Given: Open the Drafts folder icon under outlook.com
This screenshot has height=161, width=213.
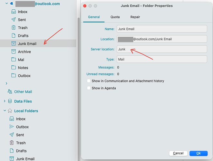Looking at the screenshot, I should click(13, 36).
